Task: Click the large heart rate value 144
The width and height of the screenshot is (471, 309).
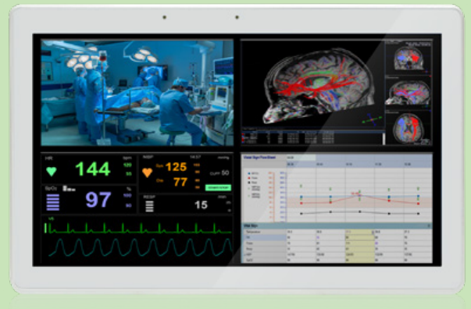Action: click(x=93, y=169)
